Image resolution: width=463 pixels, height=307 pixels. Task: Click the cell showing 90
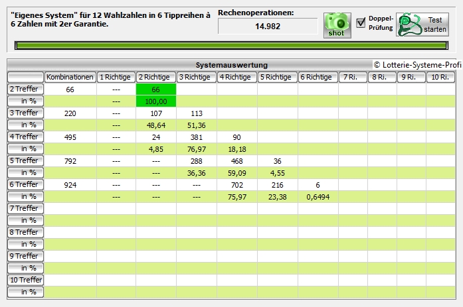coord(237,137)
